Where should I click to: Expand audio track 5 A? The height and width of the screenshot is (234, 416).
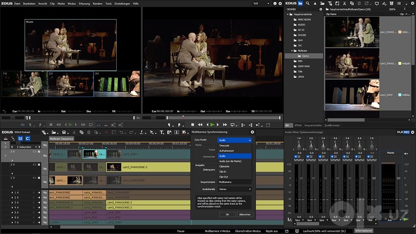[x=12, y=213]
